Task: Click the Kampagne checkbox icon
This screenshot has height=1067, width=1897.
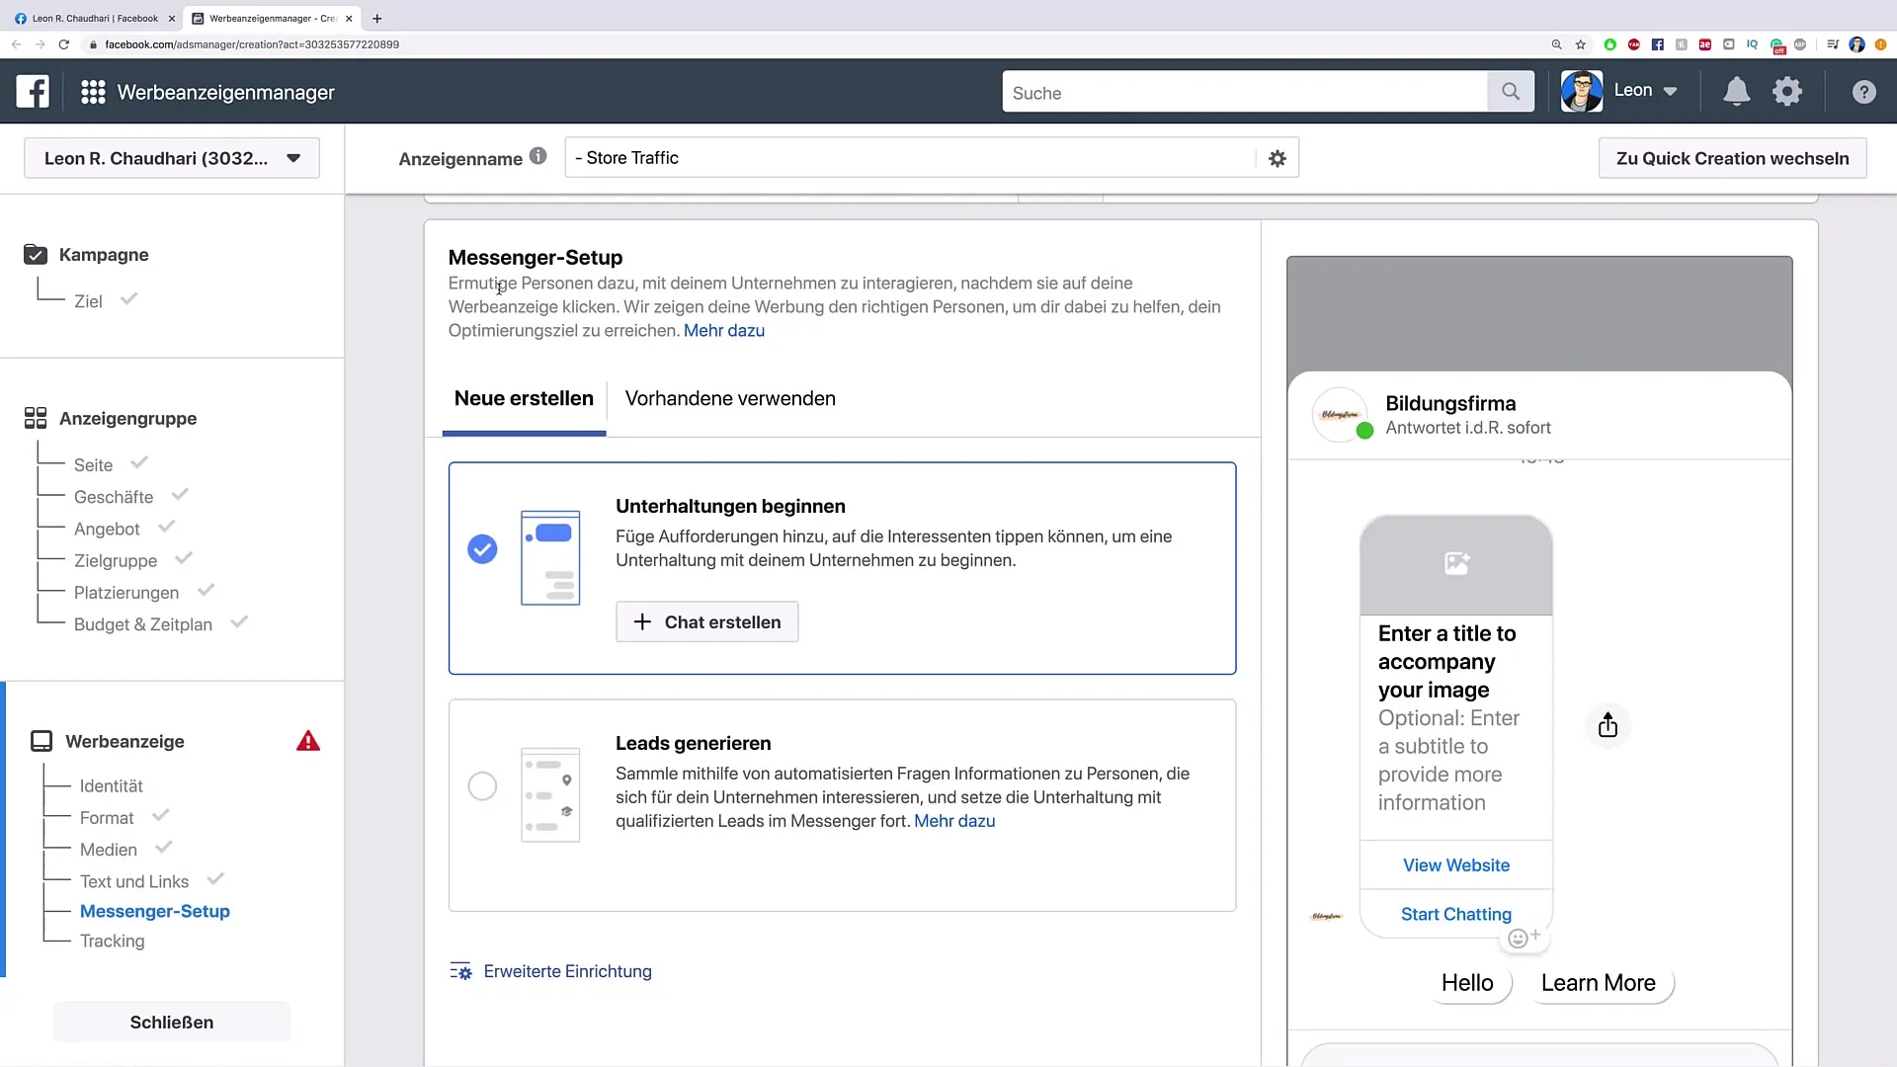Action: pyautogui.click(x=36, y=254)
